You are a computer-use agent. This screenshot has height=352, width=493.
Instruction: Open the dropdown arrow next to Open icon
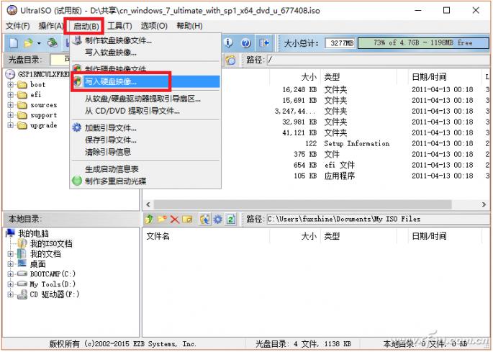click(39, 43)
